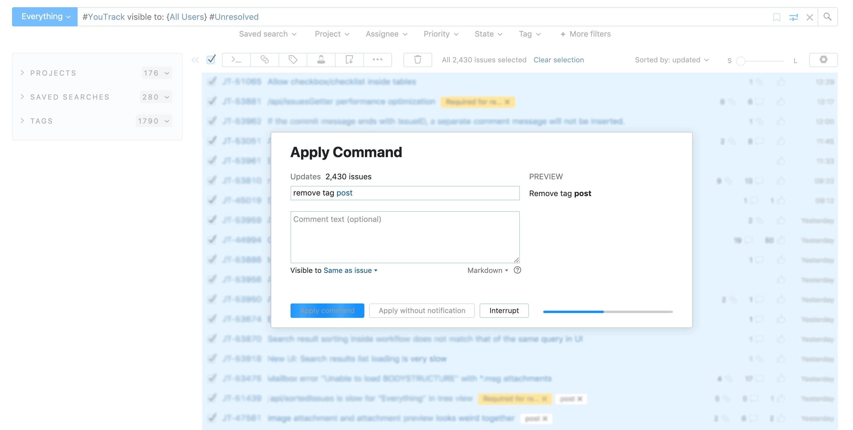Click the tag icon in toolbar
853x430 pixels.
293,59
